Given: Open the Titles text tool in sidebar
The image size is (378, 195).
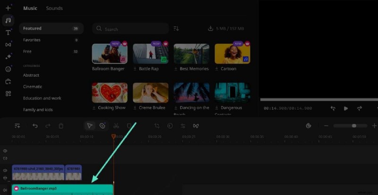Looking at the screenshot, I should 8,32.
